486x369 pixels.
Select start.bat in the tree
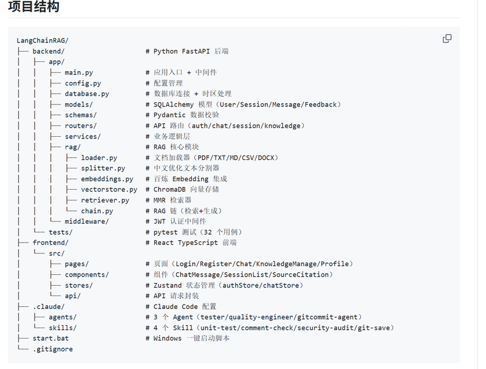(x=50, y=339)
